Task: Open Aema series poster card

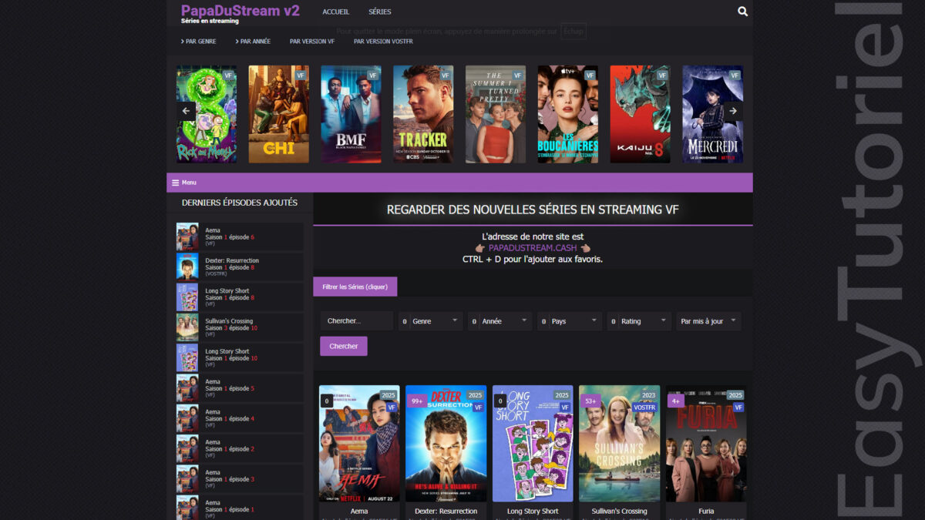Action: click(x=359, y=444)
